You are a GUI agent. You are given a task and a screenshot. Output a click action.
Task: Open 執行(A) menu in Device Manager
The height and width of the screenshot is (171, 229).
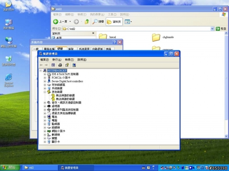[57, 59]
